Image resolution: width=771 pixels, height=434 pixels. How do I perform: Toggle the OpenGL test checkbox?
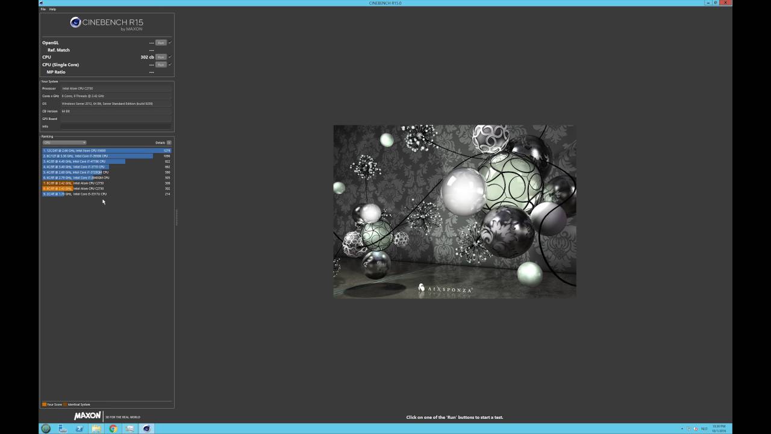170,43
